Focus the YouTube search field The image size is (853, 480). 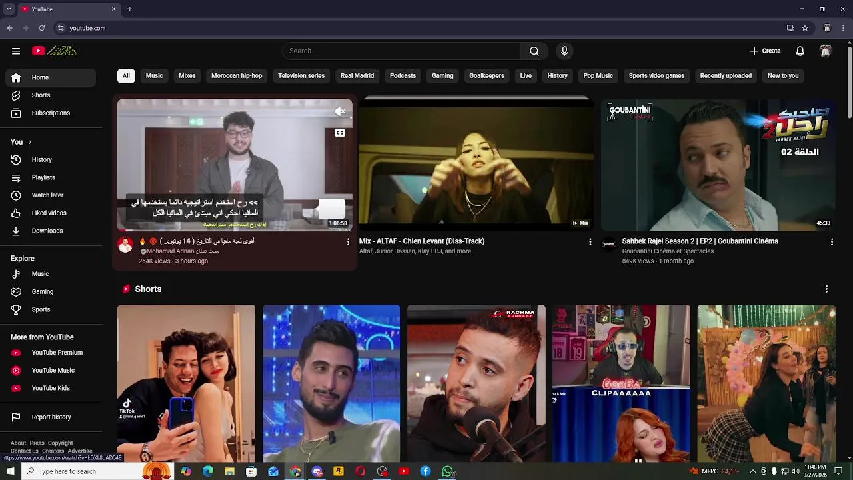(401, 51)
